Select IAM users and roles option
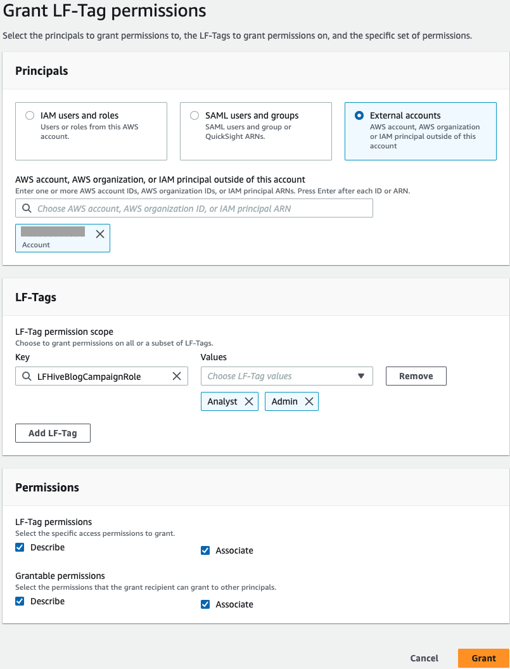This screenshot has width=510, height=669. [x=30, y=115]
